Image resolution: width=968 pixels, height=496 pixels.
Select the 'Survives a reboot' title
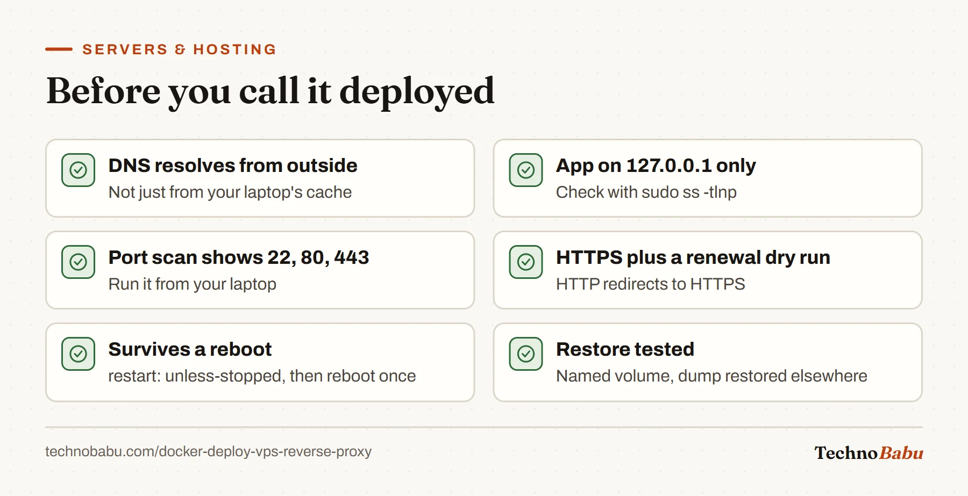click(190, 349)
